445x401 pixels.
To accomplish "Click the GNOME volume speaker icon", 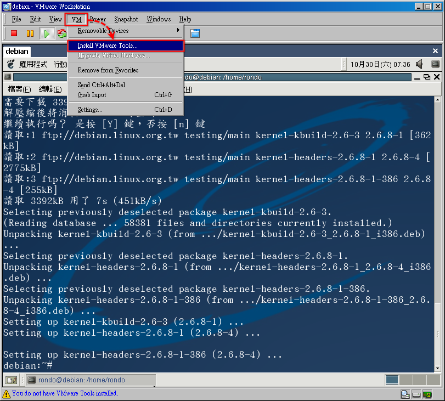I will (420, 64).
